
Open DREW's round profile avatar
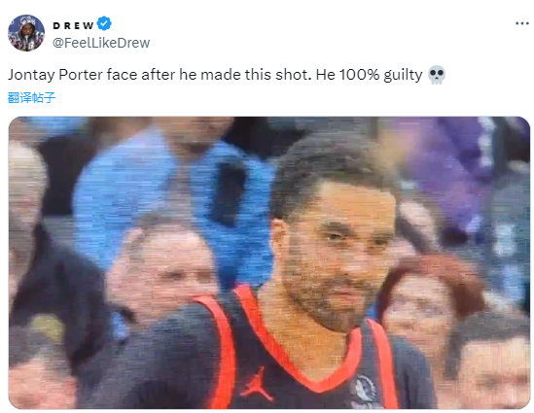coord(26,33)
